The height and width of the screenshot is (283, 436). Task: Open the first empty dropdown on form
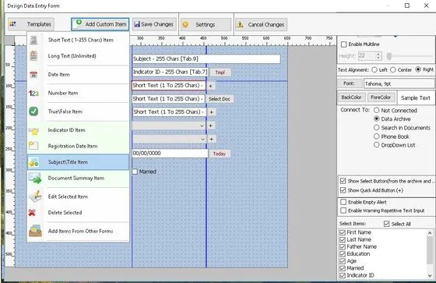point(169,126)
